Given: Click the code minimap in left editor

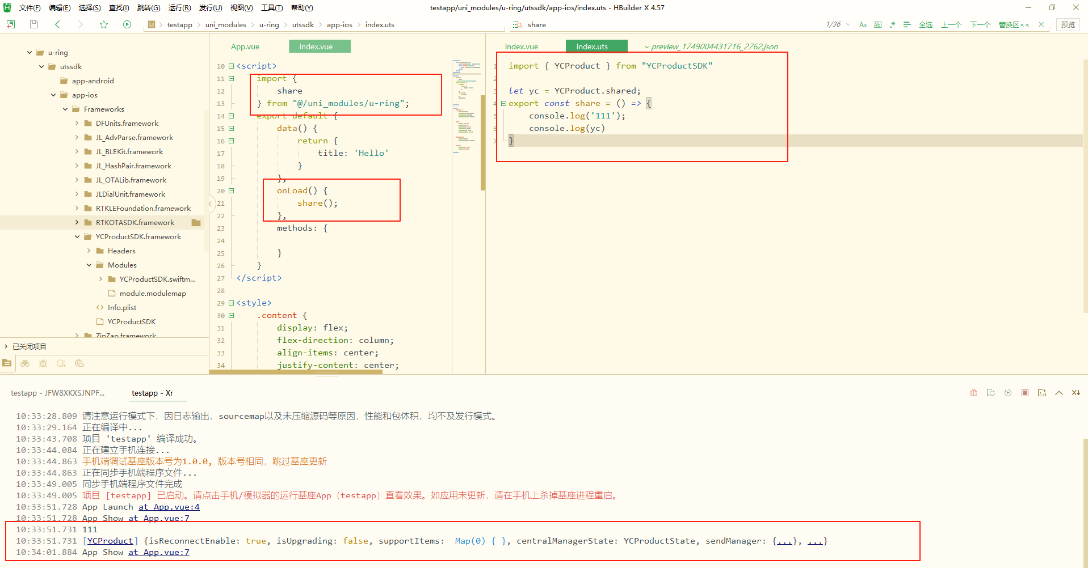Looking at the screenshot, I should (466, 108).
